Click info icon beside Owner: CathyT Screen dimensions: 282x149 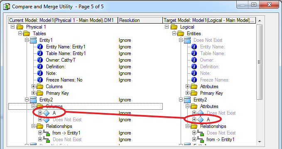tap(40, 60)
